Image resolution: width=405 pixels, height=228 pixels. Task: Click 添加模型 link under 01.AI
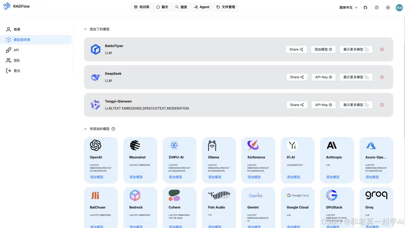pyautogui.click(x=293, y=177)
